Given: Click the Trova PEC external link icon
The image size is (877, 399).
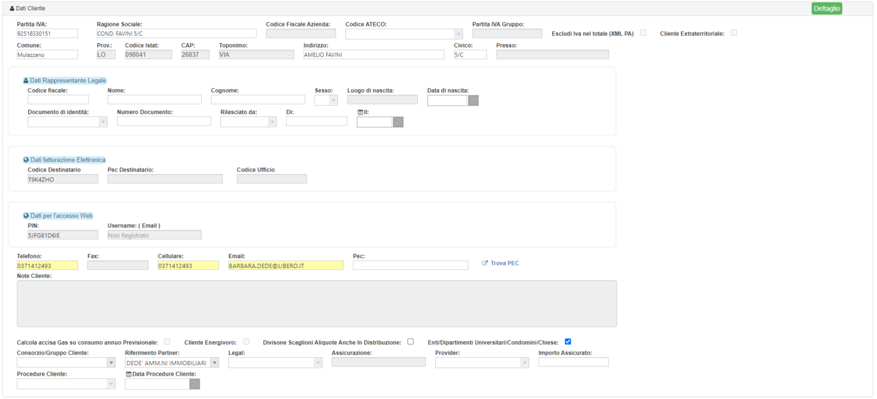Looking at the screenshot, I should (x=485, y=263).
